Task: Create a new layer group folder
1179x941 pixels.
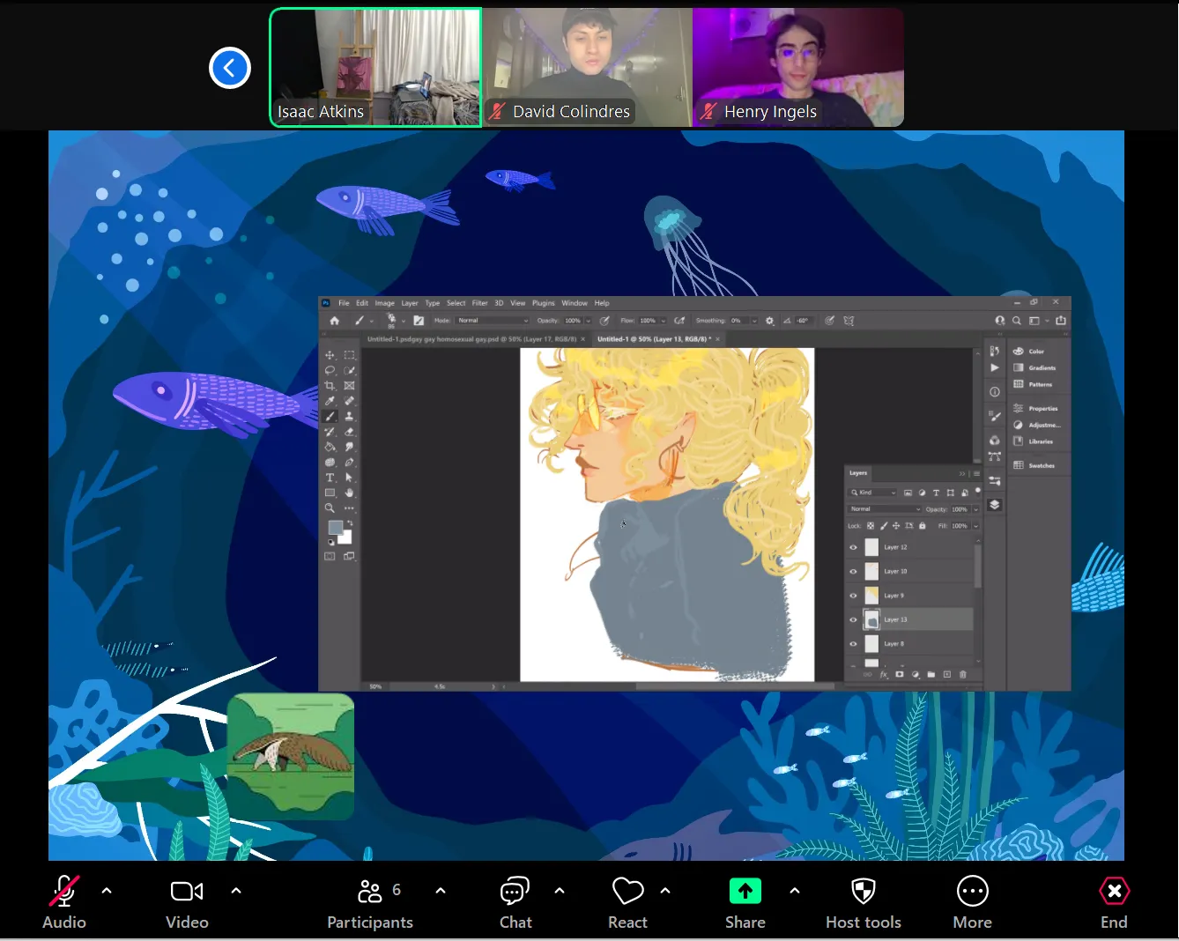Action: [x=931, y=675]
